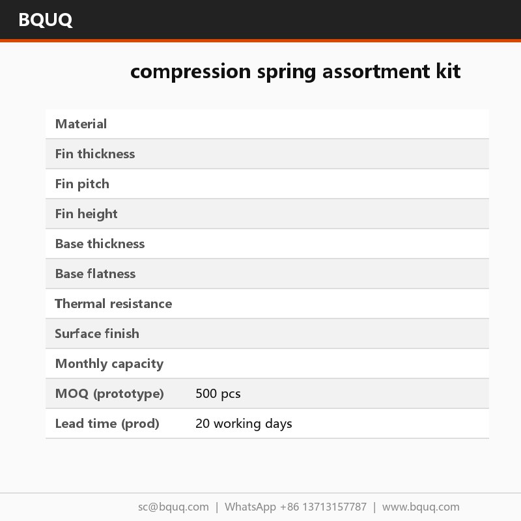Select the compression spring assortment kit title
Screen dimensions: 521x521
[x=296, y=72]
